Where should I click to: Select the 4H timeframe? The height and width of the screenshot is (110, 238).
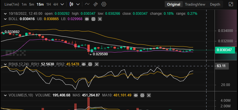click(56, 4)
